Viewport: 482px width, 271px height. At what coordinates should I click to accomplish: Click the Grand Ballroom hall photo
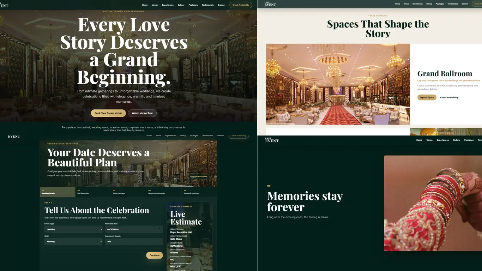point(338,84)
